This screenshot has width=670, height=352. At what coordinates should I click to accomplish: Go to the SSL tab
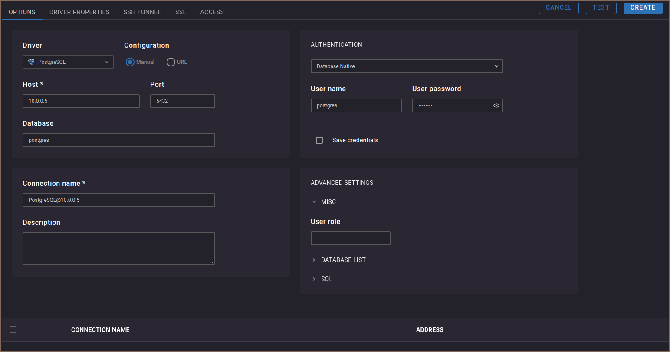tap(181, 12)
